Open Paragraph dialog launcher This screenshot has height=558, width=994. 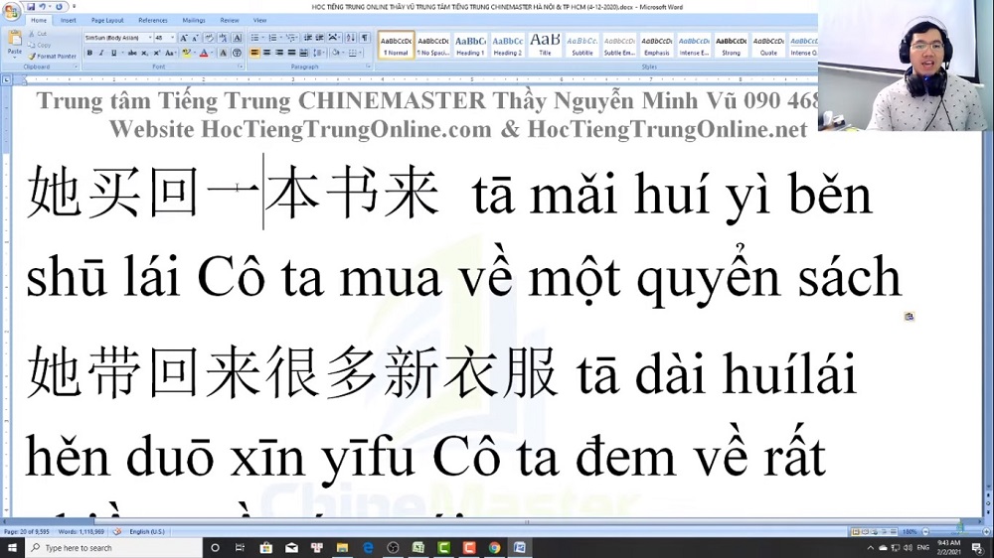pos(369,67)
